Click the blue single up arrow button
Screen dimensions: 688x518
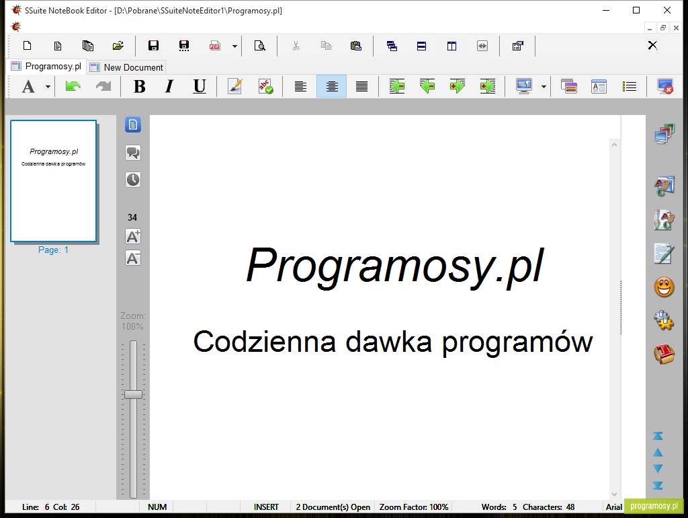(658, 453)
